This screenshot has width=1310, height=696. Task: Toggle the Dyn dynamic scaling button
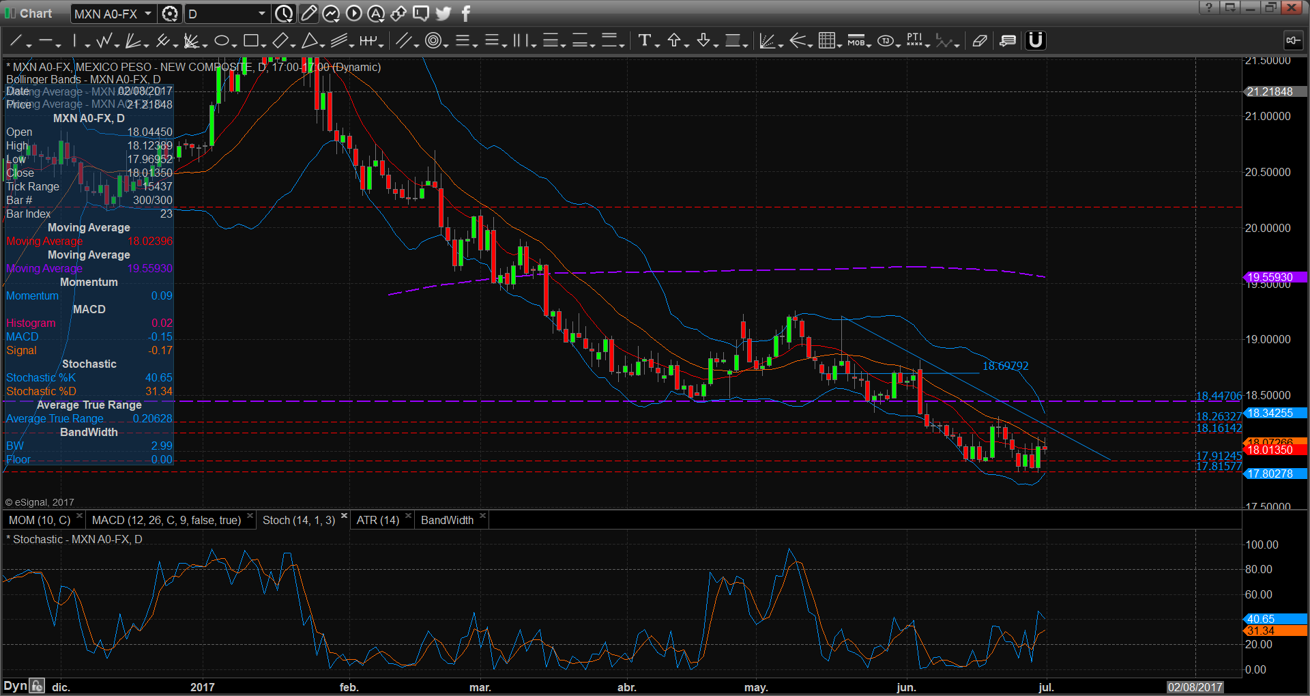click(15, 686)
